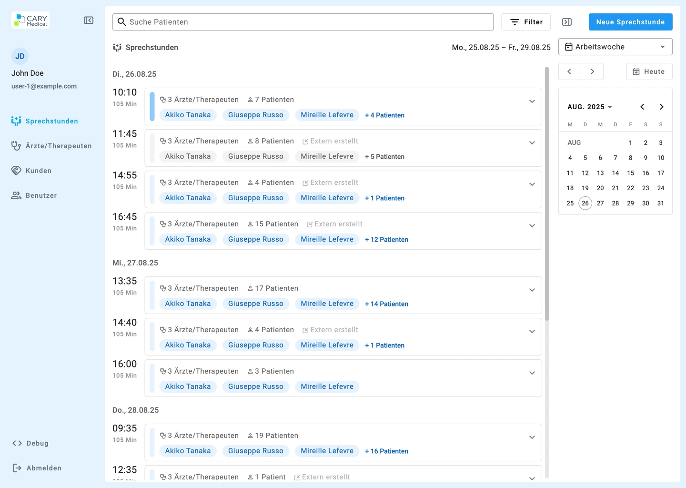686x488 pixels.
Task: Expand the 10:10 Sprechstunde entry
Action: click(532, 102)
